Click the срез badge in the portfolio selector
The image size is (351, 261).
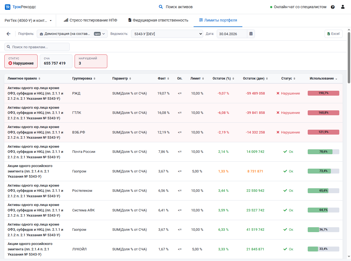[97, 34]
